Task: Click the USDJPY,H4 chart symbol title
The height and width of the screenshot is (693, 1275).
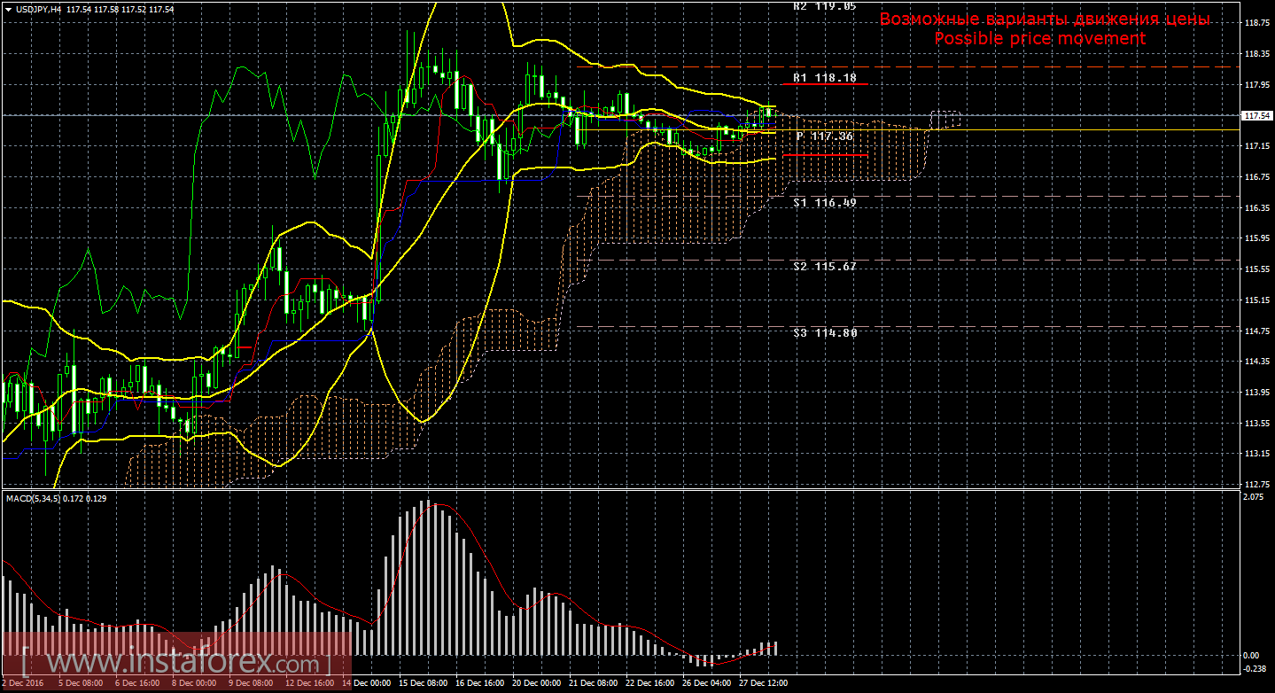Action: click(36, 9)
